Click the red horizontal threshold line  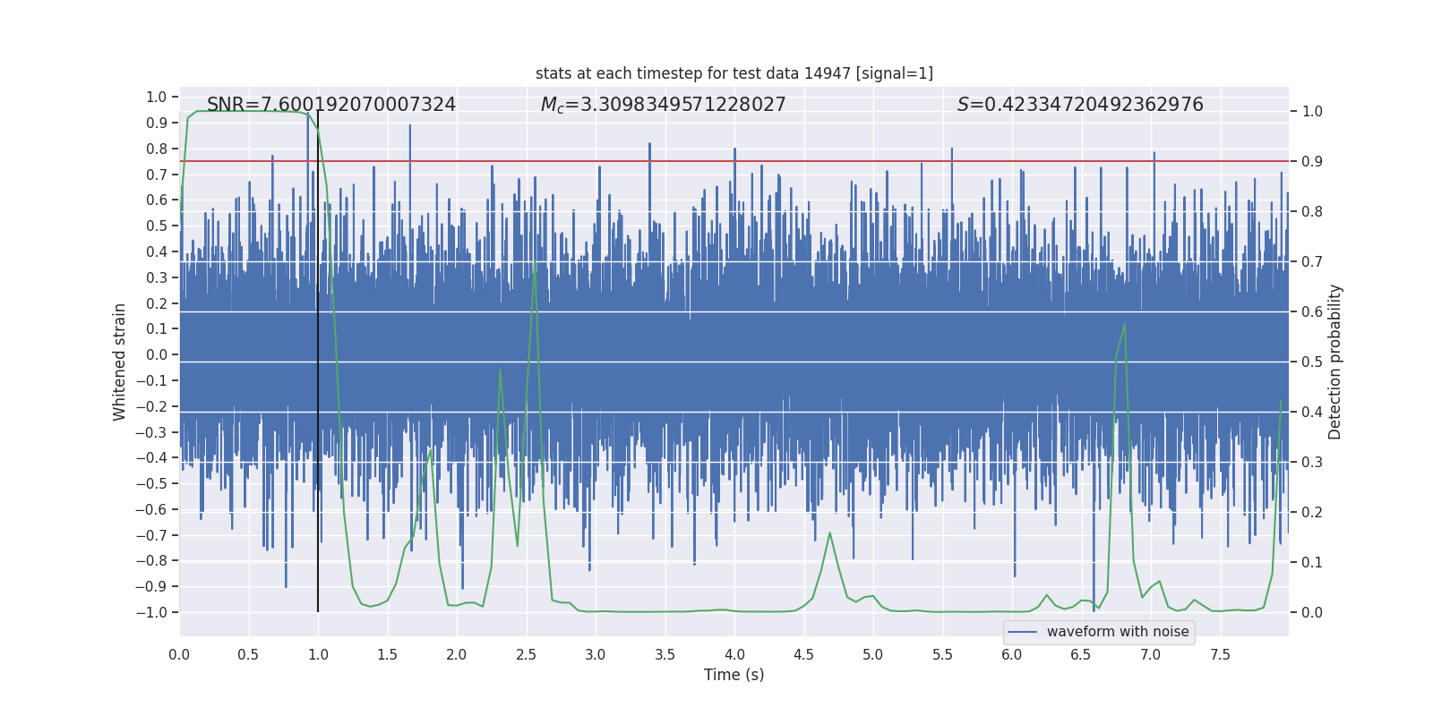734,161
